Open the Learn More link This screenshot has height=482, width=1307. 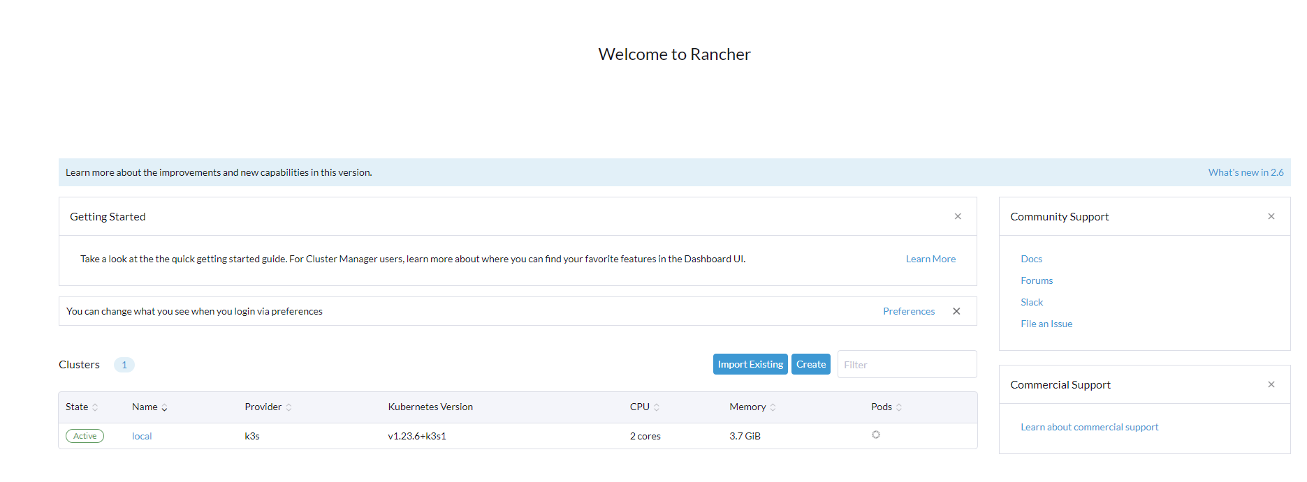pos(930,259)
